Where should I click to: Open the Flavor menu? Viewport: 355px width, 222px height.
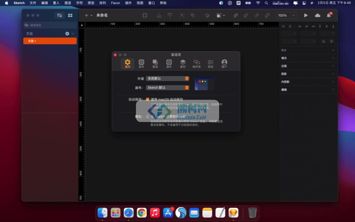coord(115,3)
